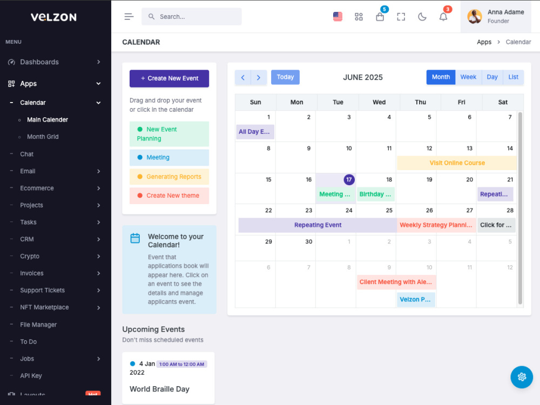Click the Dashboards speedometer icon
This screenshot has width=540, height=405.
click(11, 62)
